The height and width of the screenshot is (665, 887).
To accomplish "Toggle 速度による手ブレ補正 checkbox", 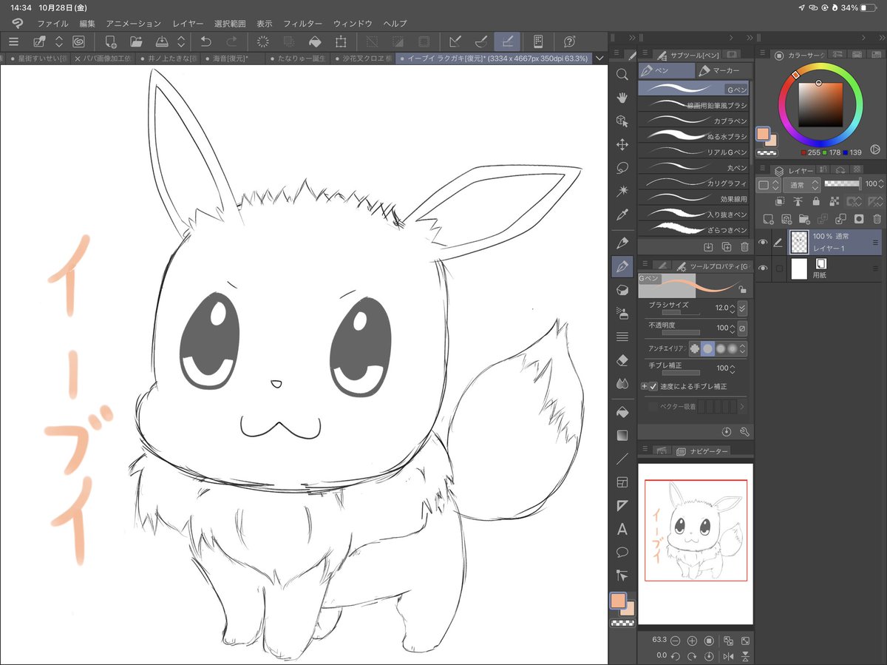I will [653, 386].
